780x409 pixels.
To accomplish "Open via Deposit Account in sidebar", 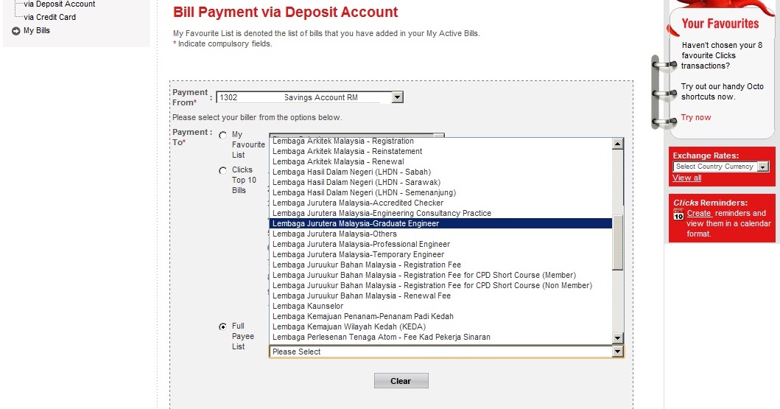I will 59,4.
